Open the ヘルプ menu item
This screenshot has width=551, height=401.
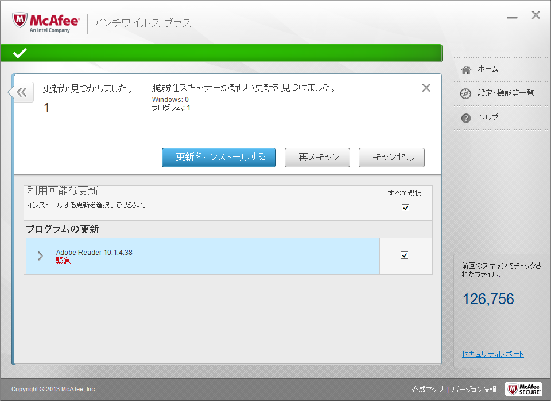[x=488, y=117]
